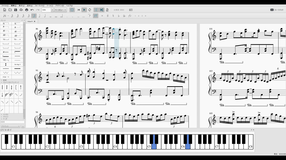Select the P.M. palm mute line in palette
This screenshot has width=286, height=160.
pos(6,77)
